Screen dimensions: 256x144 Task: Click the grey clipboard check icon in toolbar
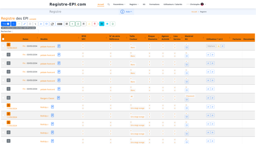click(x=30, y=24)
